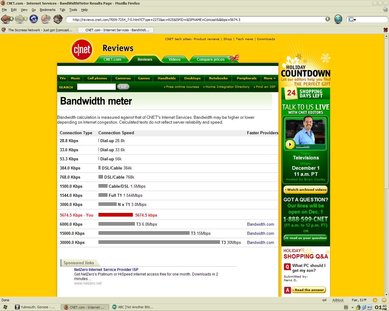Click the EN language indicator
The image size is (389, 311).
[346, 307]
